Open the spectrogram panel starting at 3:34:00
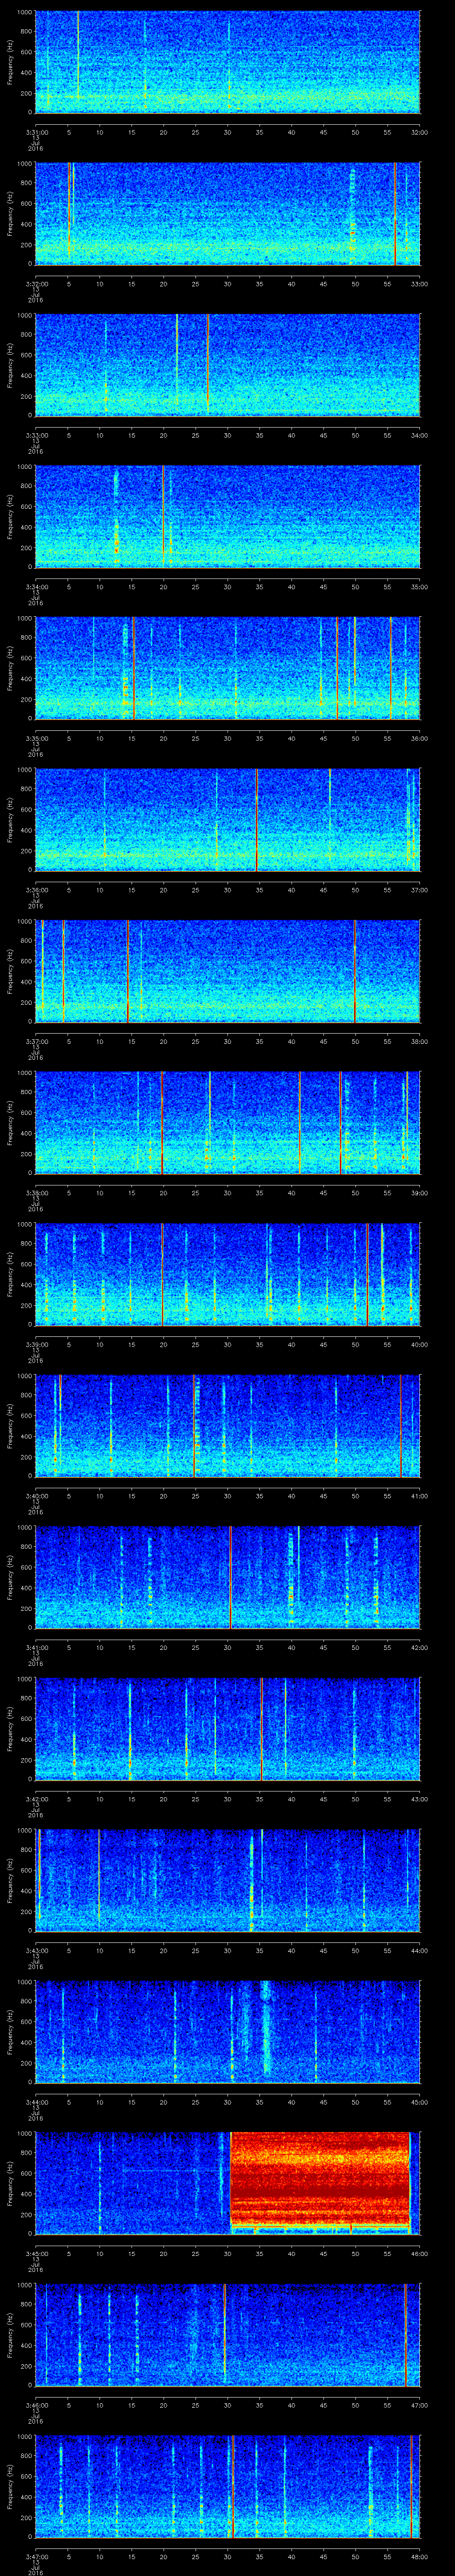This screenshot has height=2576, width=455. pos(227,517)
